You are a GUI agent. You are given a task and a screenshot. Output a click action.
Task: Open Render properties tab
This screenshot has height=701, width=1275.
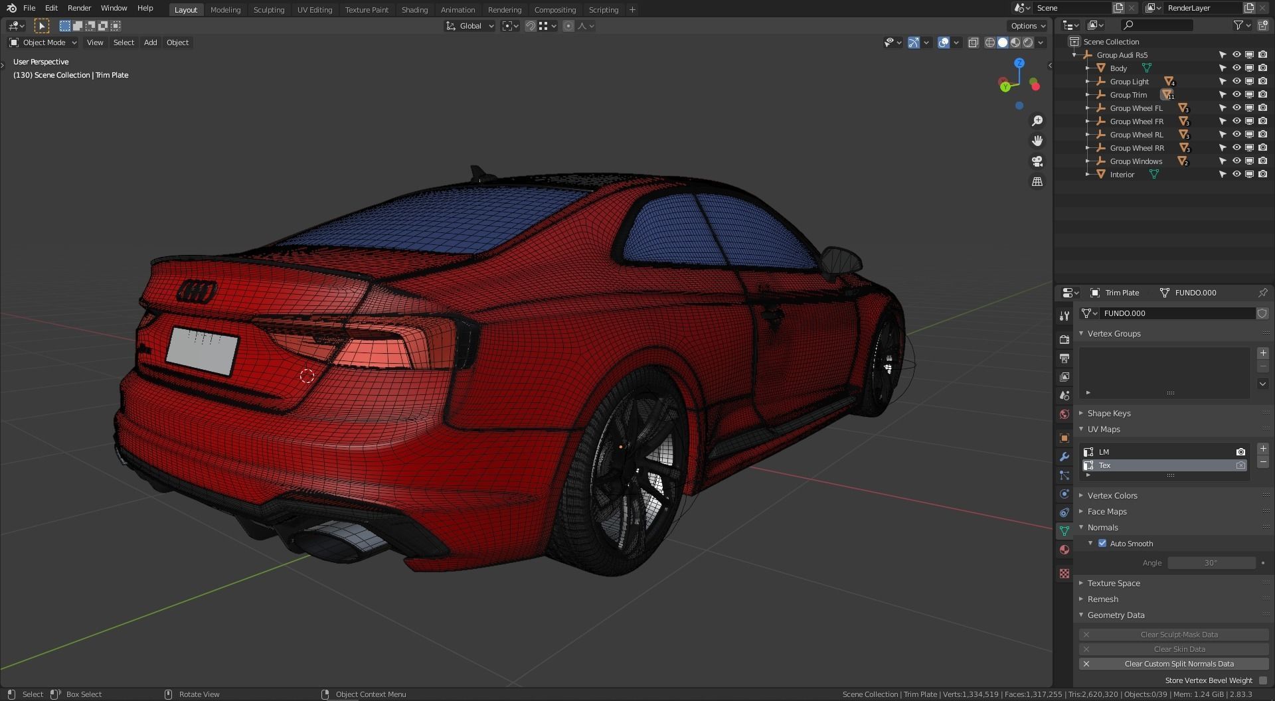1064,339
